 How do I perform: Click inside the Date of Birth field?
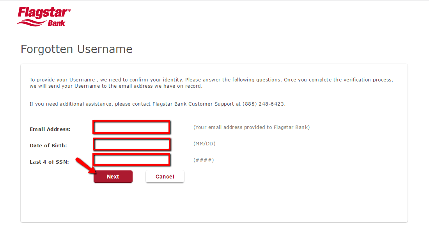(x=132, y=144)
